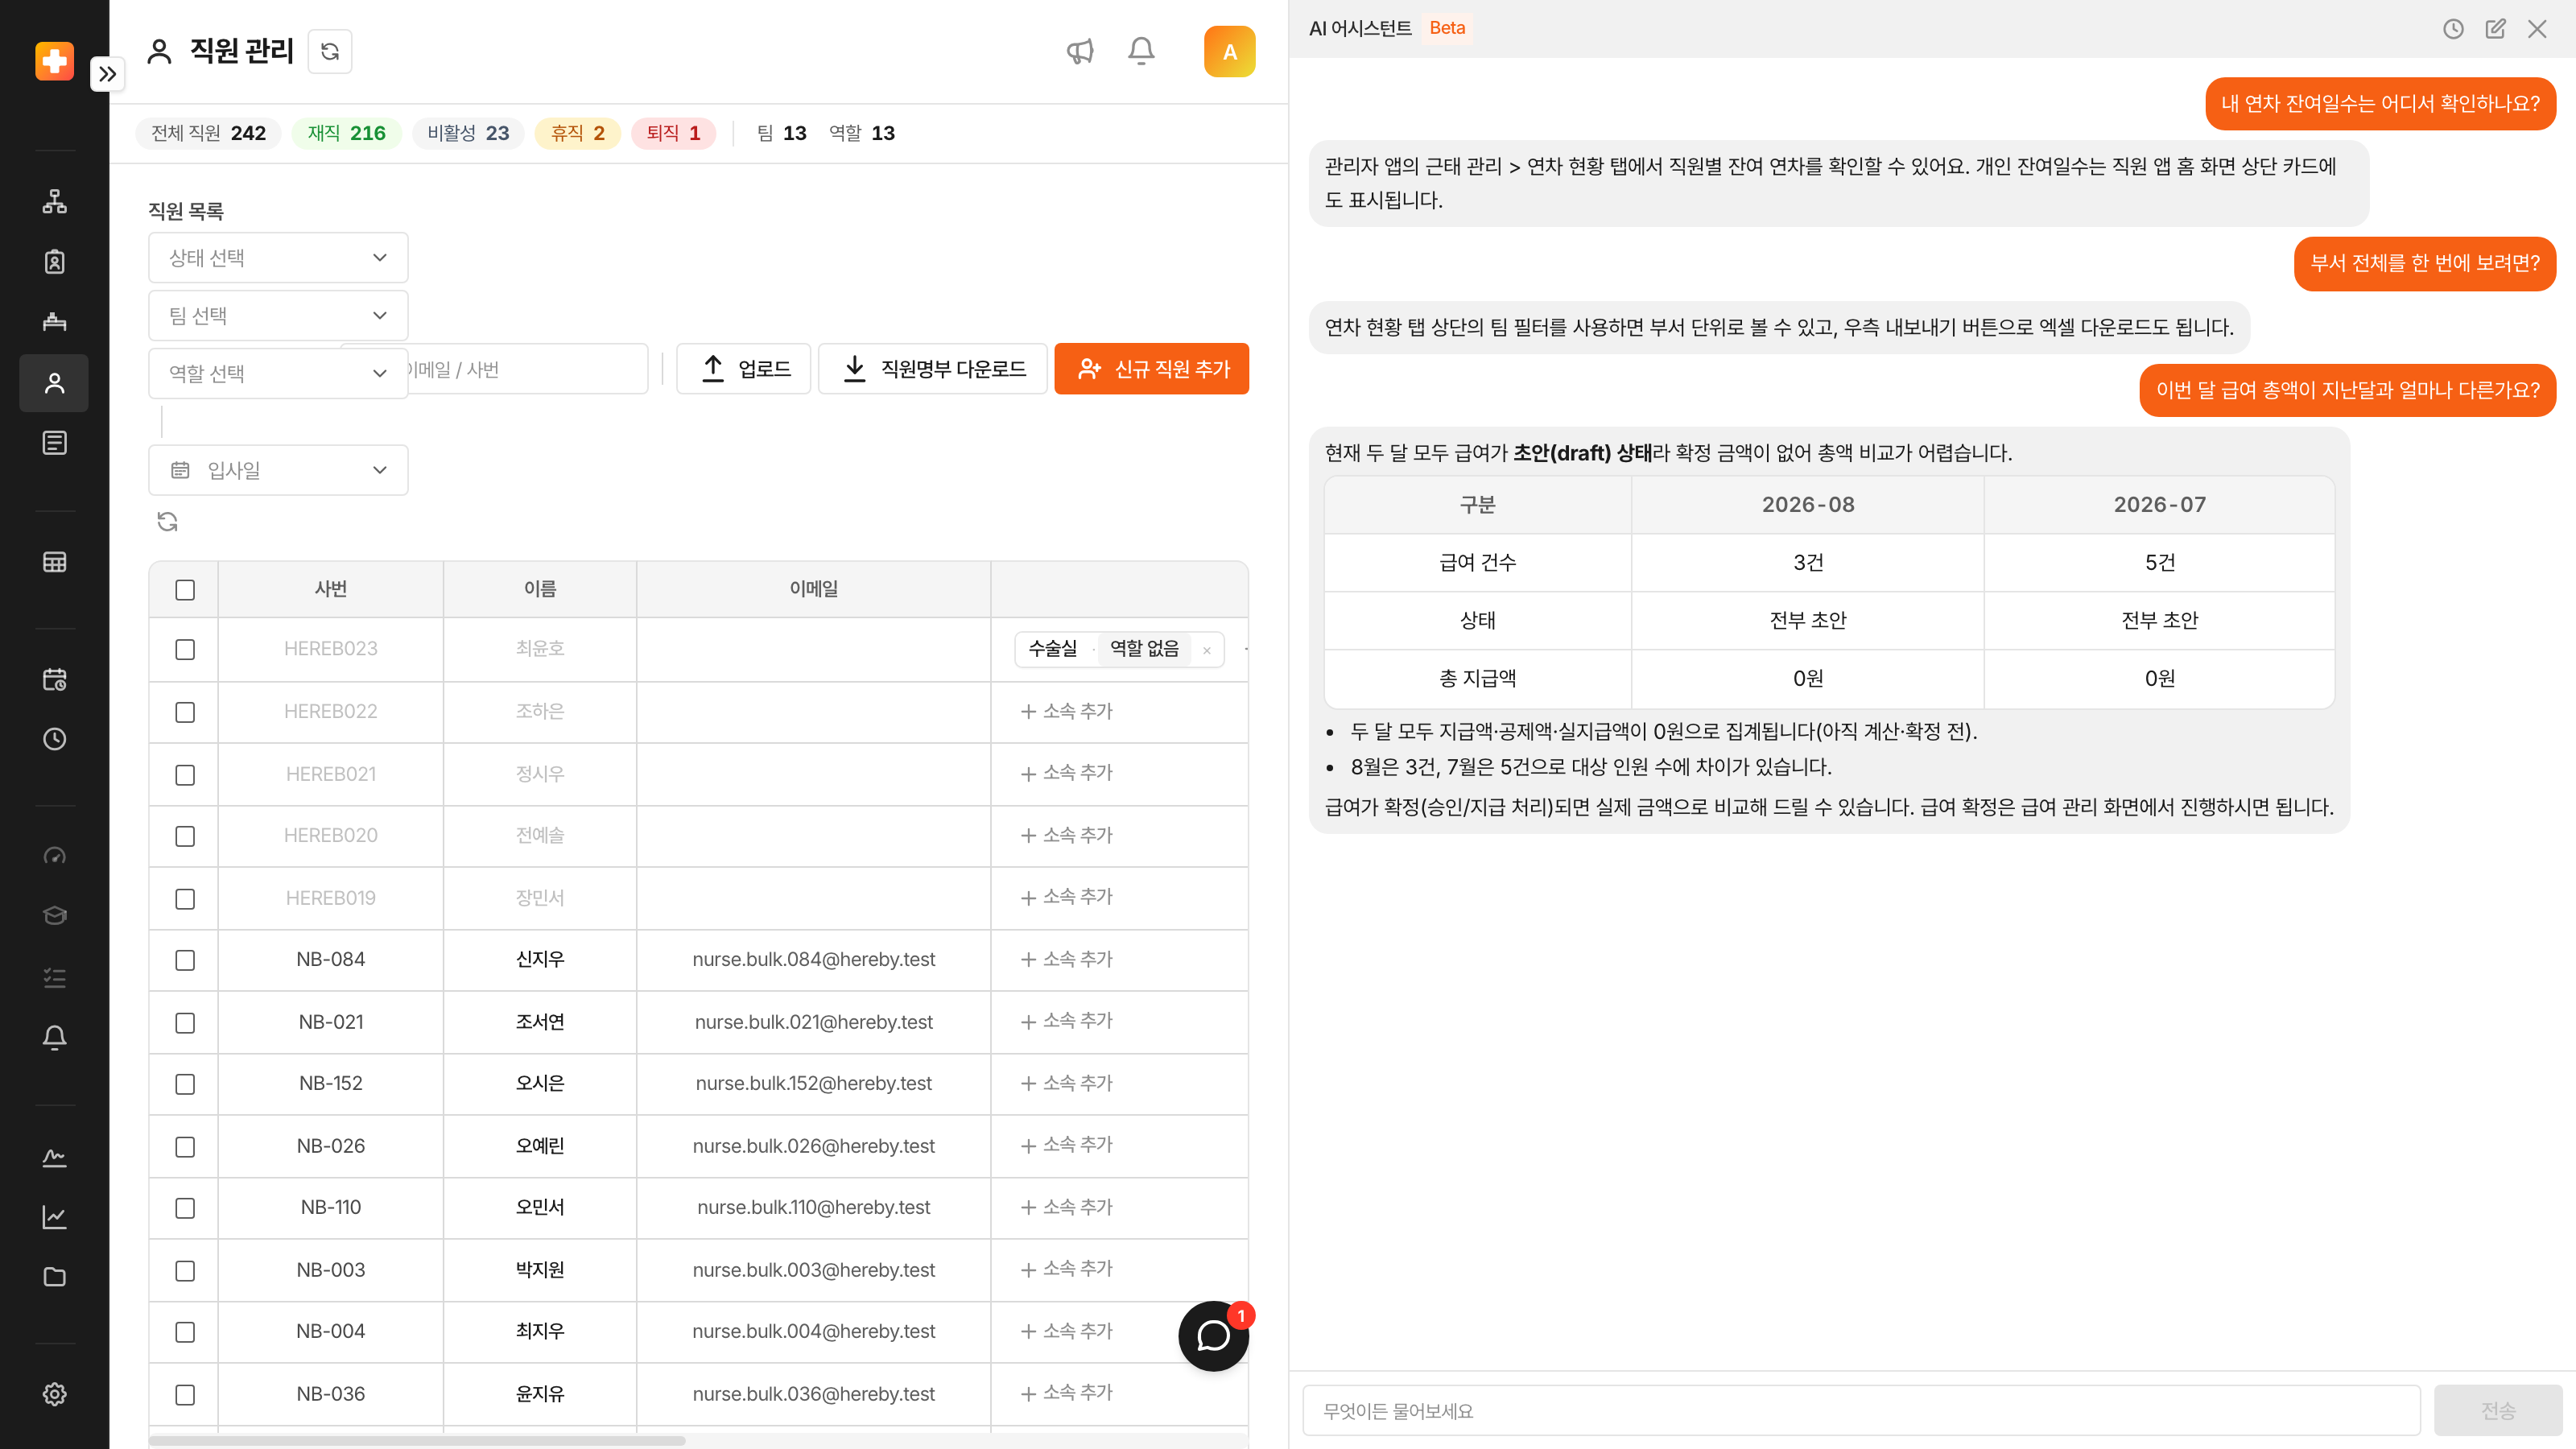
Task: Open the area chart sidebar icon
Action: [54, 1157]
